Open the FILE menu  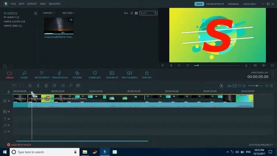click(13, 4)
